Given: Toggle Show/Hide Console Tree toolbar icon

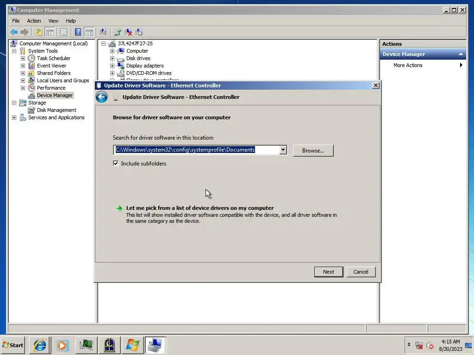Looking at the screenshot, I should click(50, 32).
